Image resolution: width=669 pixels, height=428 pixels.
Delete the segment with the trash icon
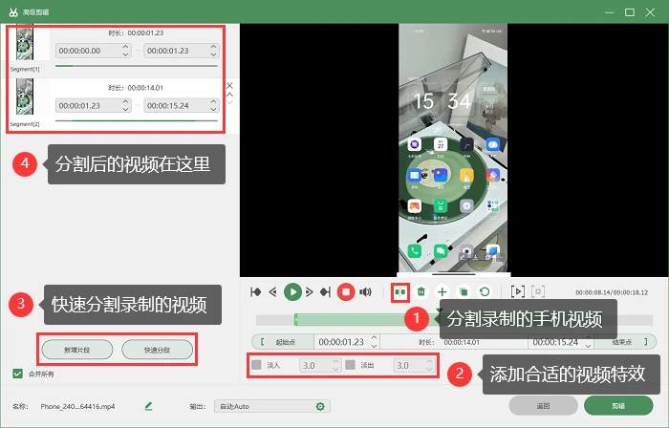tap(421, 292)
